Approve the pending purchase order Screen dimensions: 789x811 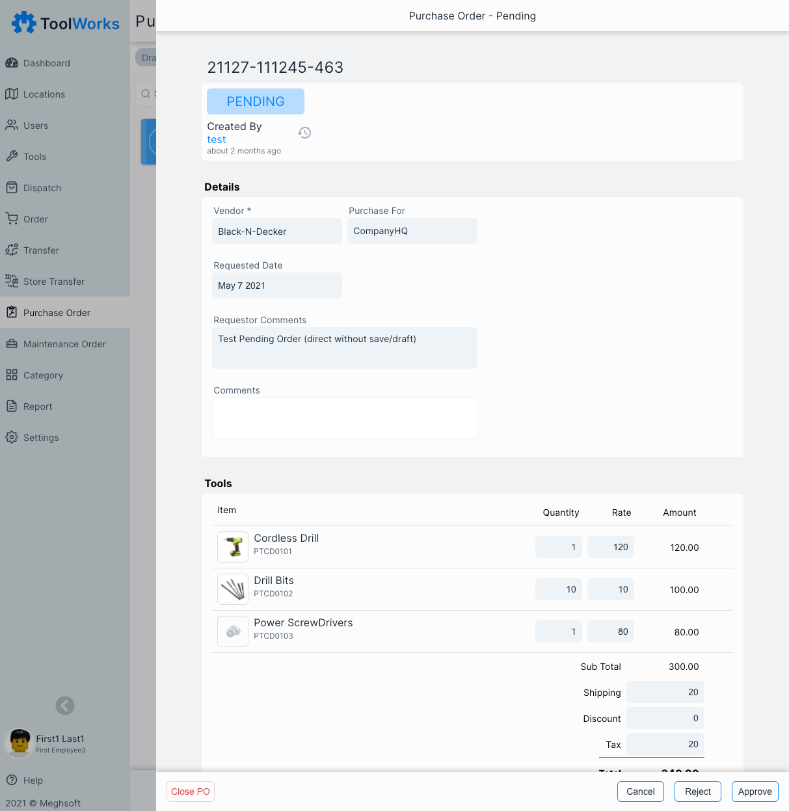pyautogui.click(x=755, y=791)
